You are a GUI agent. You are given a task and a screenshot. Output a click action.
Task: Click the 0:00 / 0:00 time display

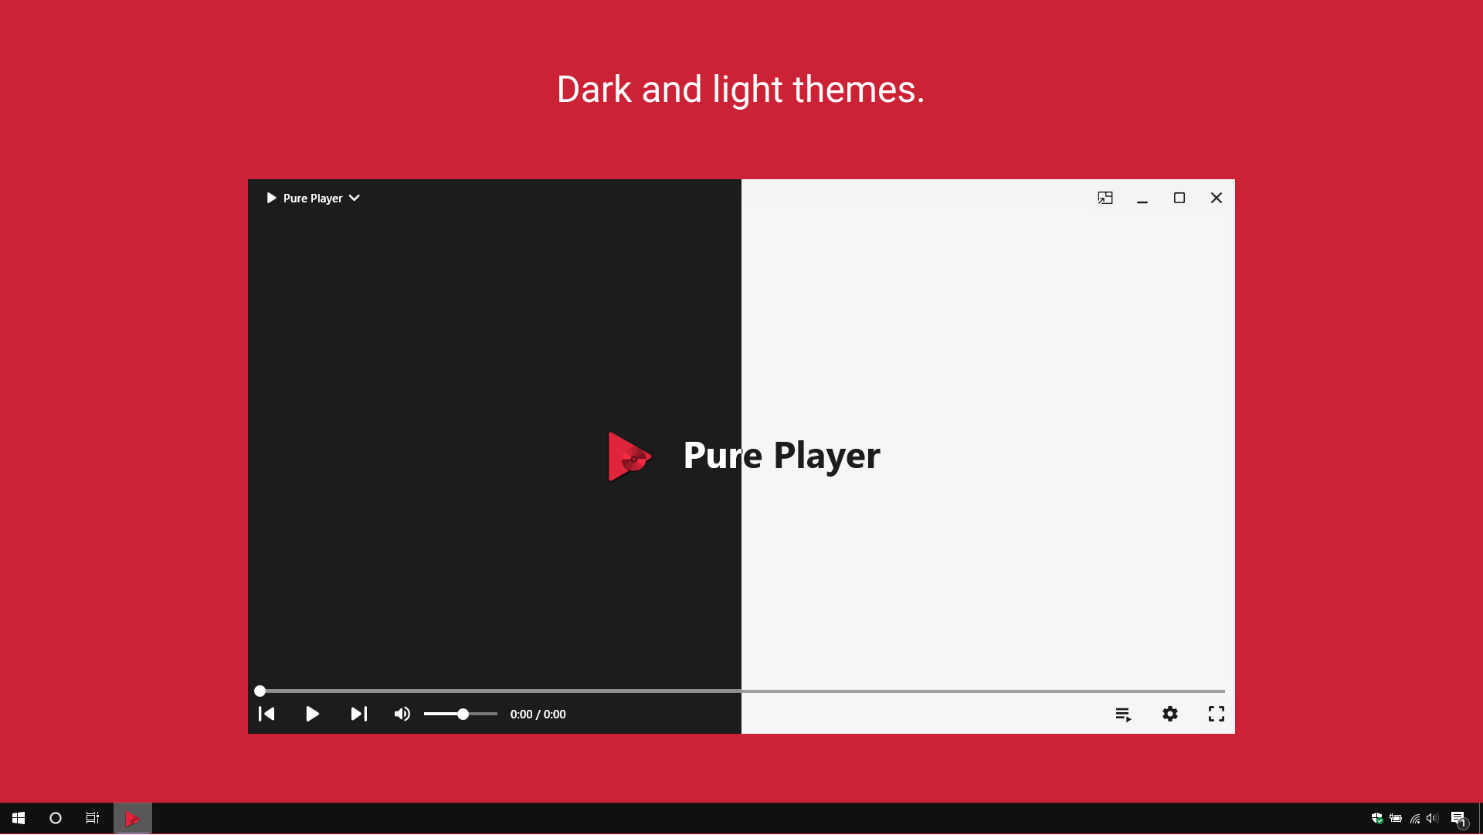[x=538, y=714]
